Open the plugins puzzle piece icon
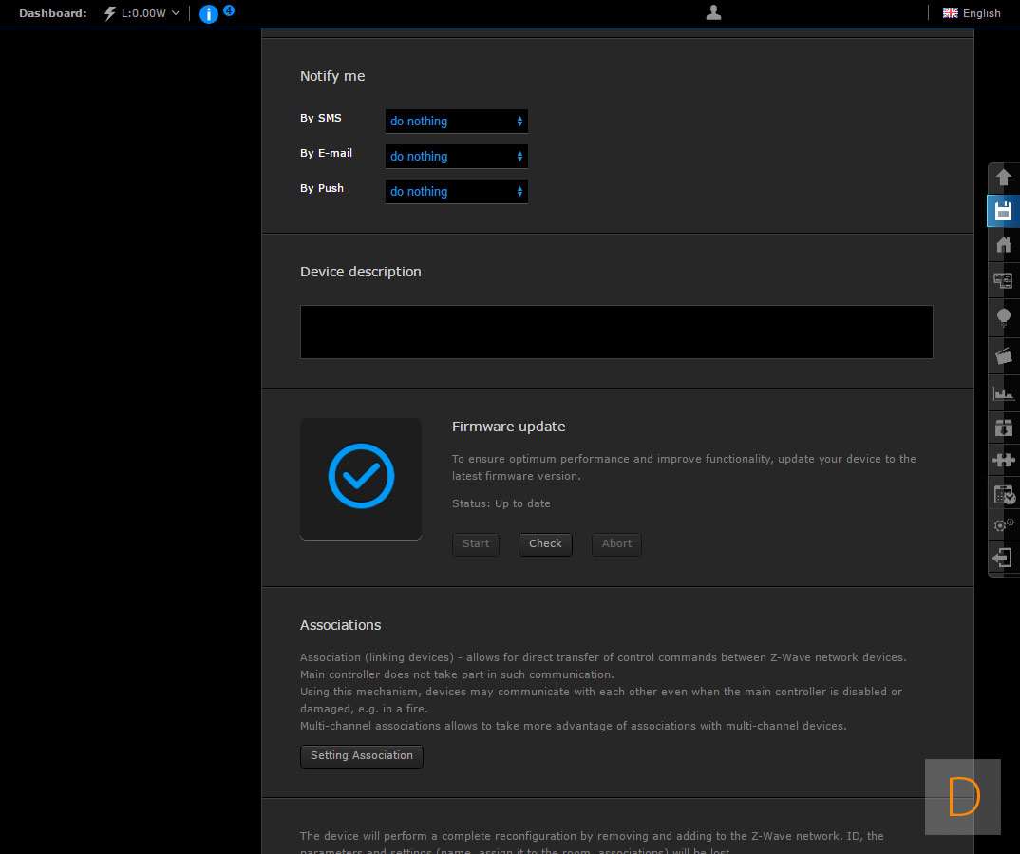The width and height of the screenshot is (1020, 854). point(1003,460)
